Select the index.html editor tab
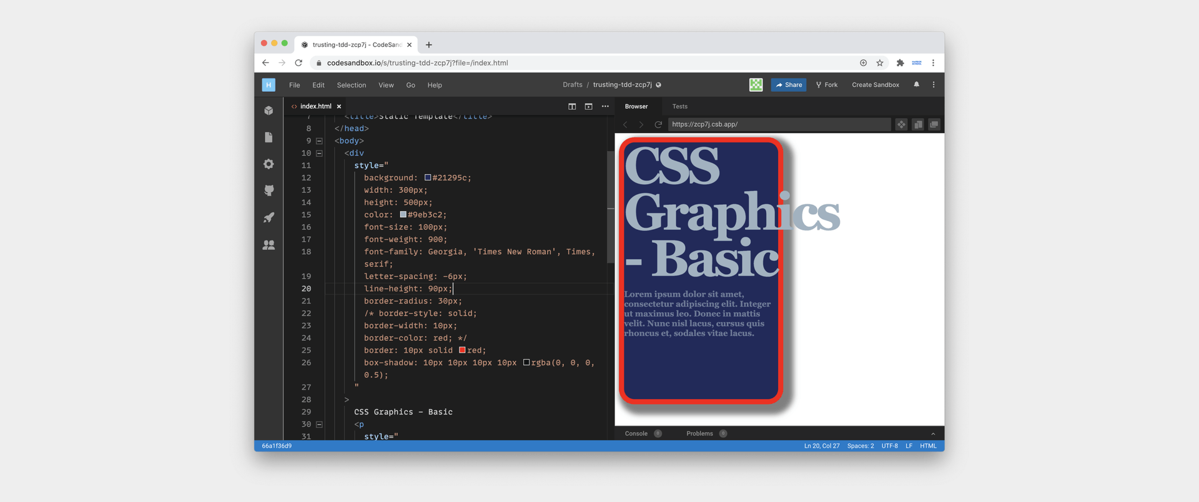The image size is (1199, 502). pos(315,106)
